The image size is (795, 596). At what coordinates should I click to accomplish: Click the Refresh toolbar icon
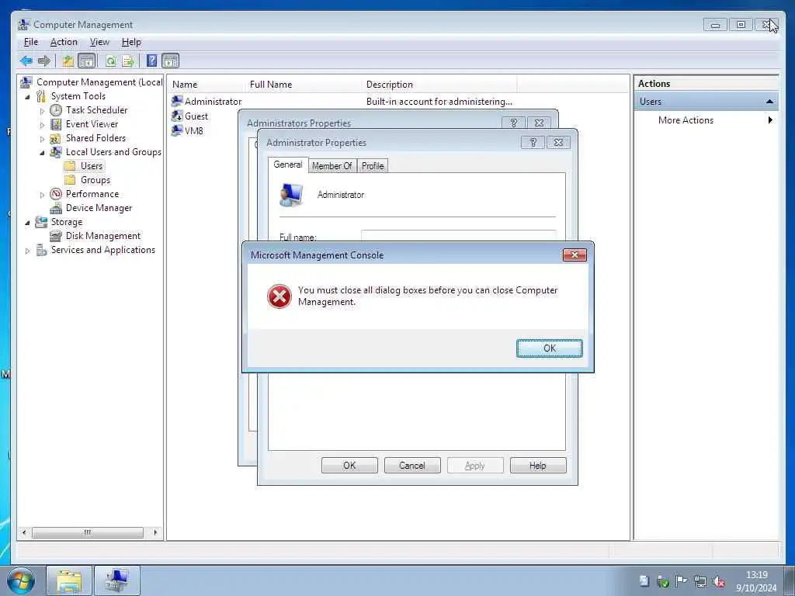[x=110, y=61]
